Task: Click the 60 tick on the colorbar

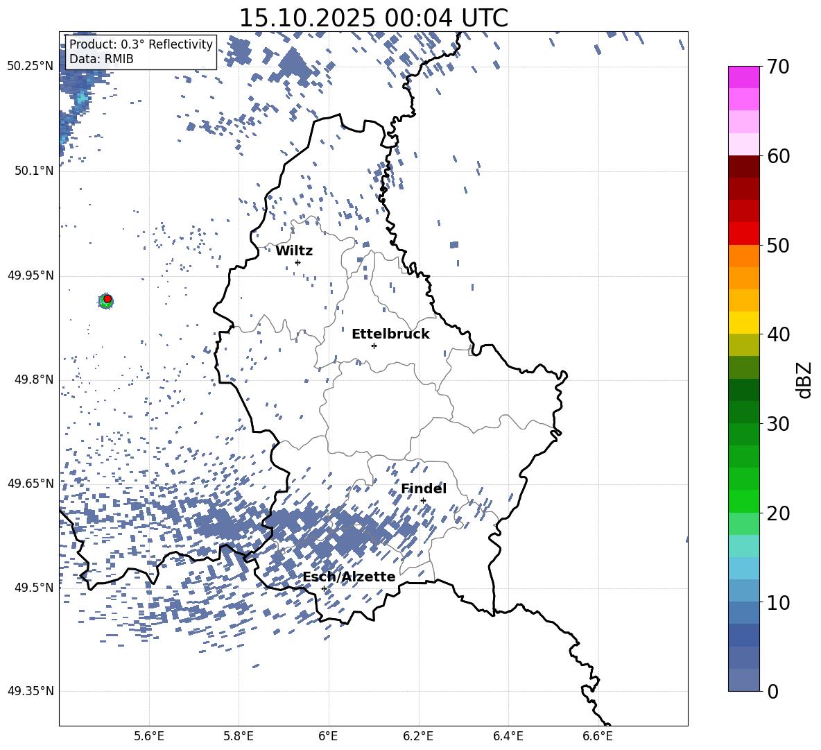Action: [778, 156]
